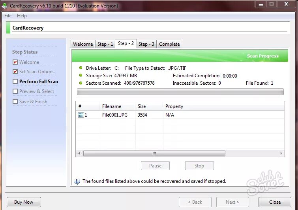298x210 pixels.
Task: Click the # column header
Action: tap(88, 106)
